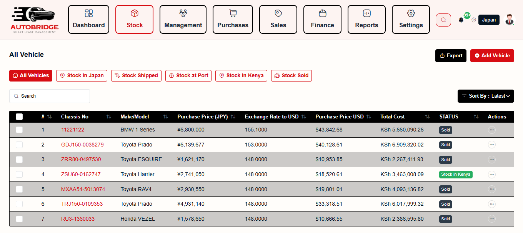Click total cost KSh 6,909,320.02
The width and height of the screenshot is (523, 233).
pos(402,145)
